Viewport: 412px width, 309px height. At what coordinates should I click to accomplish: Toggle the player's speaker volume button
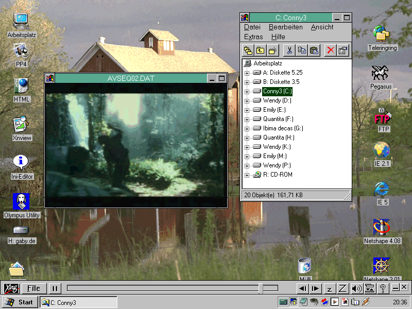356,288
